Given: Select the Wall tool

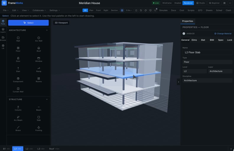Looking at the screenshot, I should (18, 39).
